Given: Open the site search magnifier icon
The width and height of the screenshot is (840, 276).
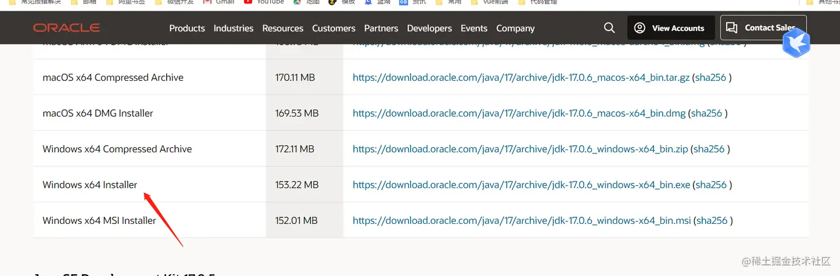Looking at the screenshot, I should [x=609, y=28].
